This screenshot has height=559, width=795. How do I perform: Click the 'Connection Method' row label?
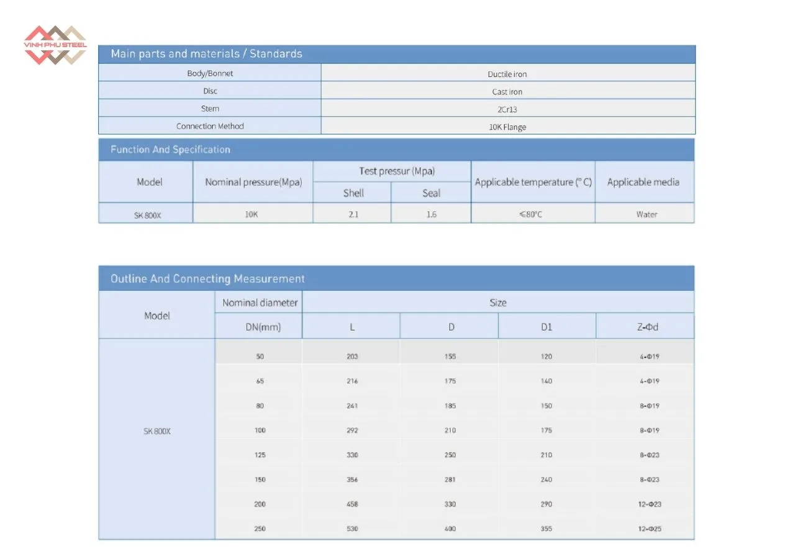[210, 126]
